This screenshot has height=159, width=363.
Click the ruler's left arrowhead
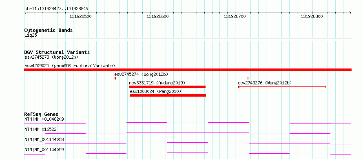point(25,13)
